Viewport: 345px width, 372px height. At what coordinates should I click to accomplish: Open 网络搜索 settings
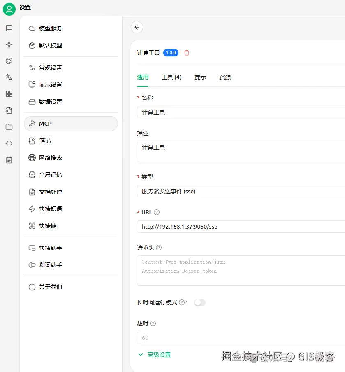click(71, 158)
